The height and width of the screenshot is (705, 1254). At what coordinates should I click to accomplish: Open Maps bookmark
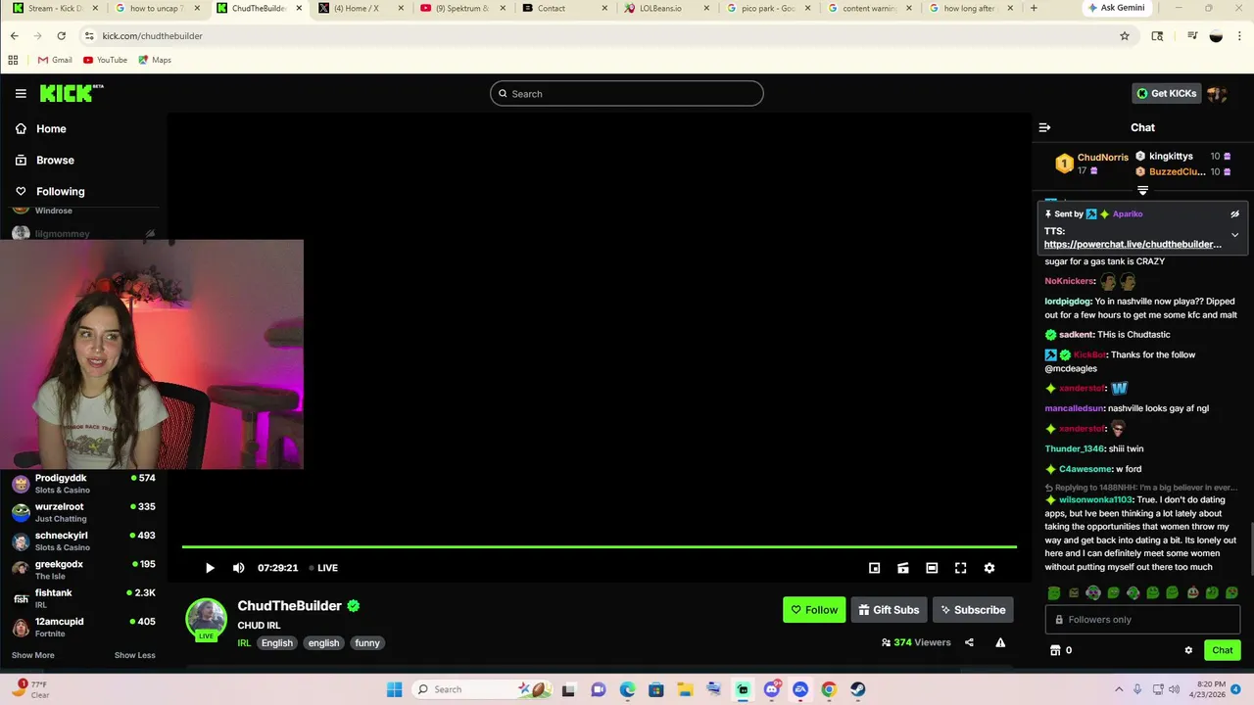point(155,60)
